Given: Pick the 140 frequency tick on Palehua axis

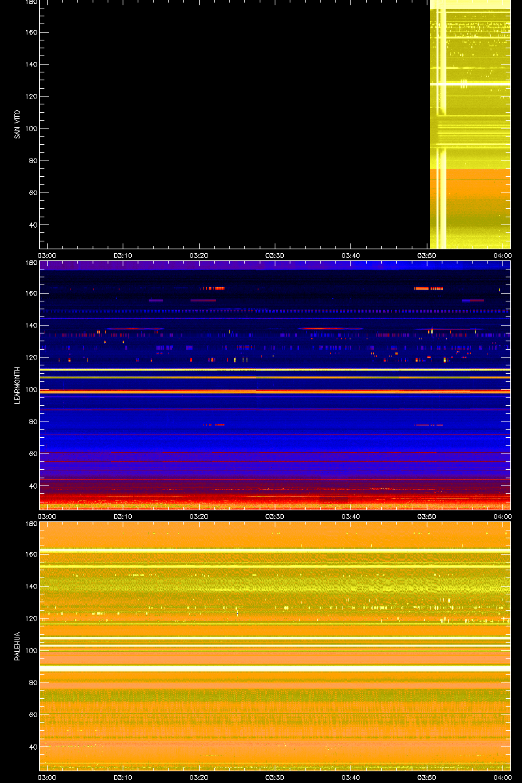Looking at the screenshot, I should coord(30,587).
